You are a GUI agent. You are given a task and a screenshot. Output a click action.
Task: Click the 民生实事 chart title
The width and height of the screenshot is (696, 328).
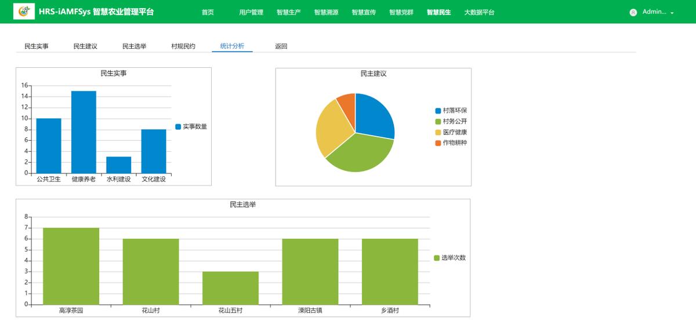click(x=113, y=74)
